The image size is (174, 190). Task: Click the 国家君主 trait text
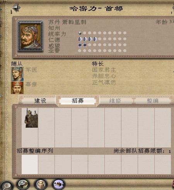[x=104, y=70]
